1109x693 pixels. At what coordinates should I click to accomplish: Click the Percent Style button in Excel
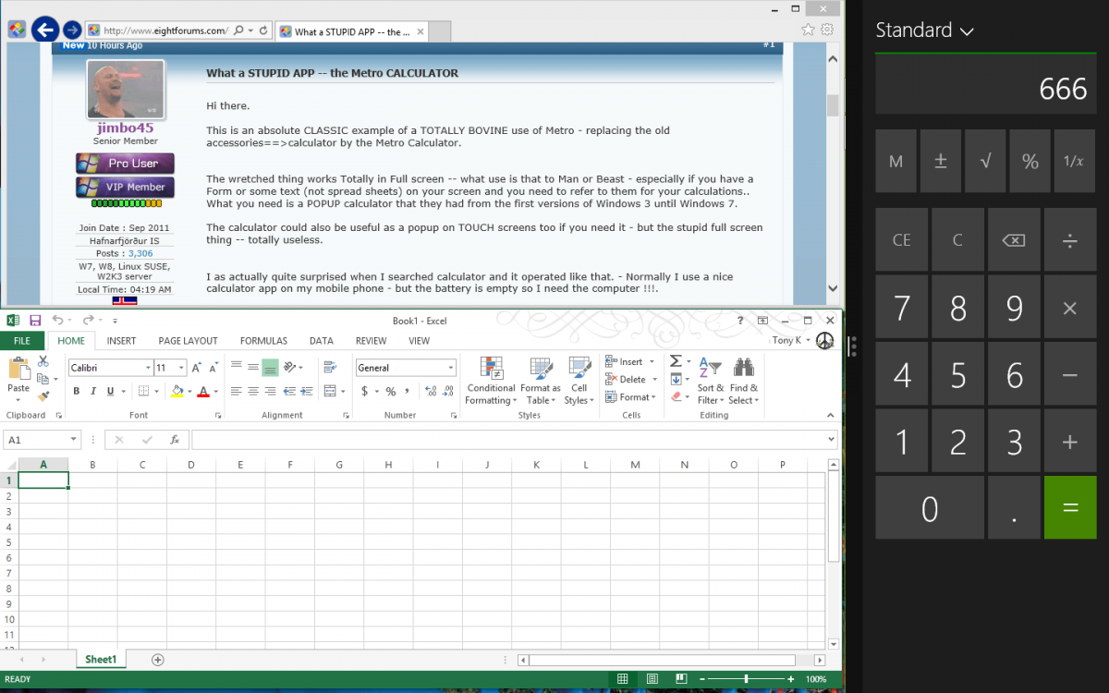[391, 392]
